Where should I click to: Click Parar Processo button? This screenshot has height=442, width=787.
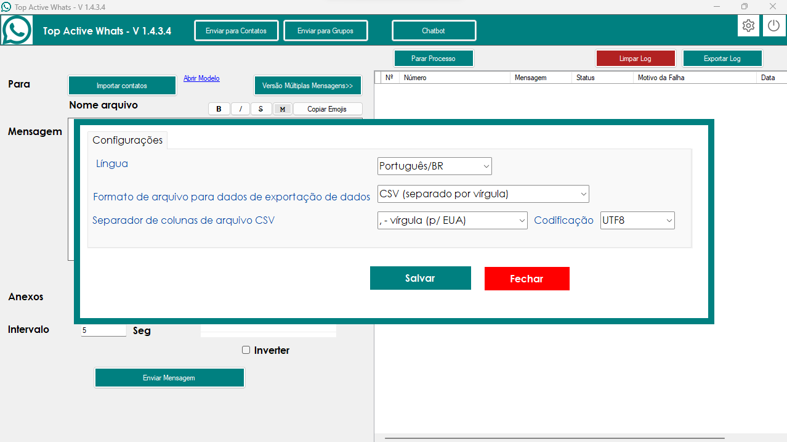434,59
